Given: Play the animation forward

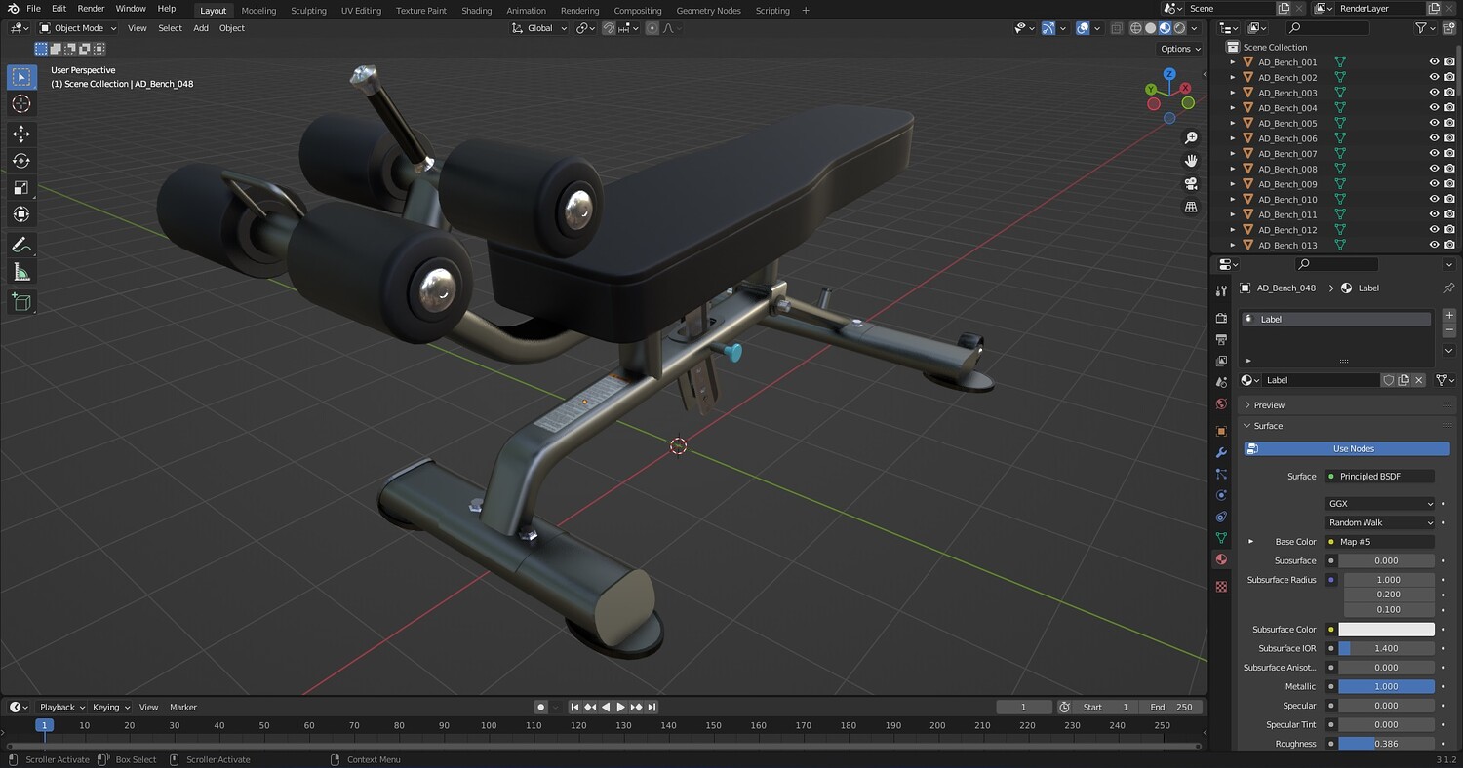Looking at the screenshot, I should [x=620, y=707].
